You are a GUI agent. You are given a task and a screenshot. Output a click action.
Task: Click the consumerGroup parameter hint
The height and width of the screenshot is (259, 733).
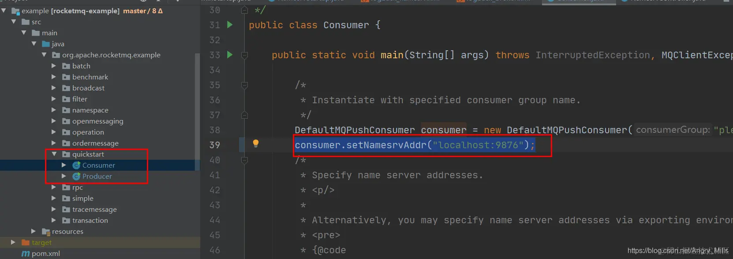673,130
